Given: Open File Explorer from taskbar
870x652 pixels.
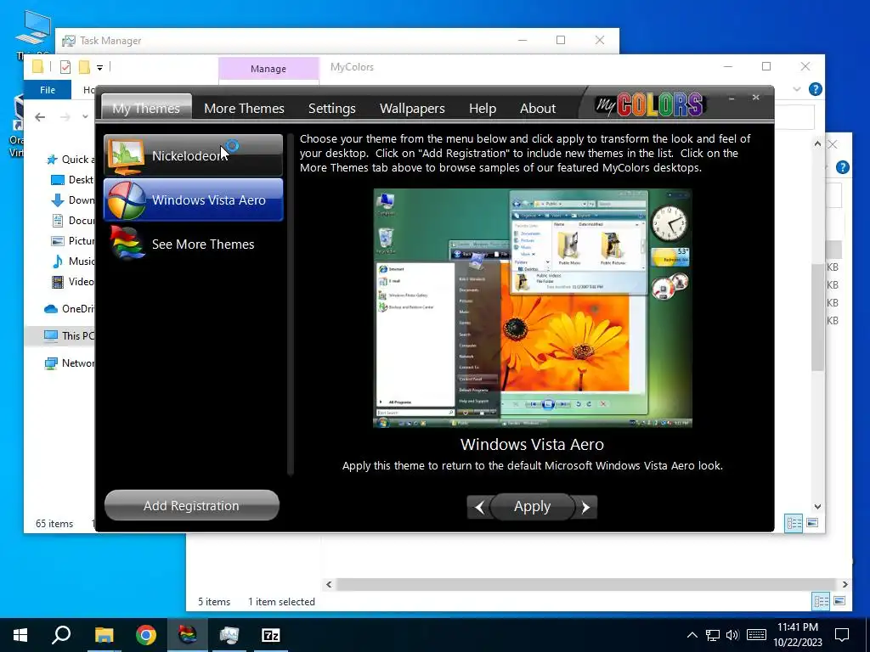Looking at the screenshot, I should (104, 635).
